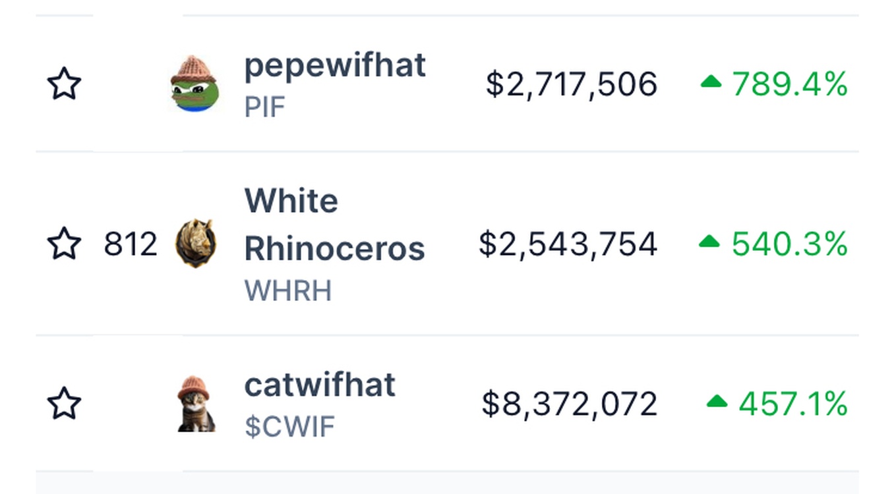Screen dimensions: 896x494
Task: Click the catwifhat cat logo
Action: pos(196,404)
